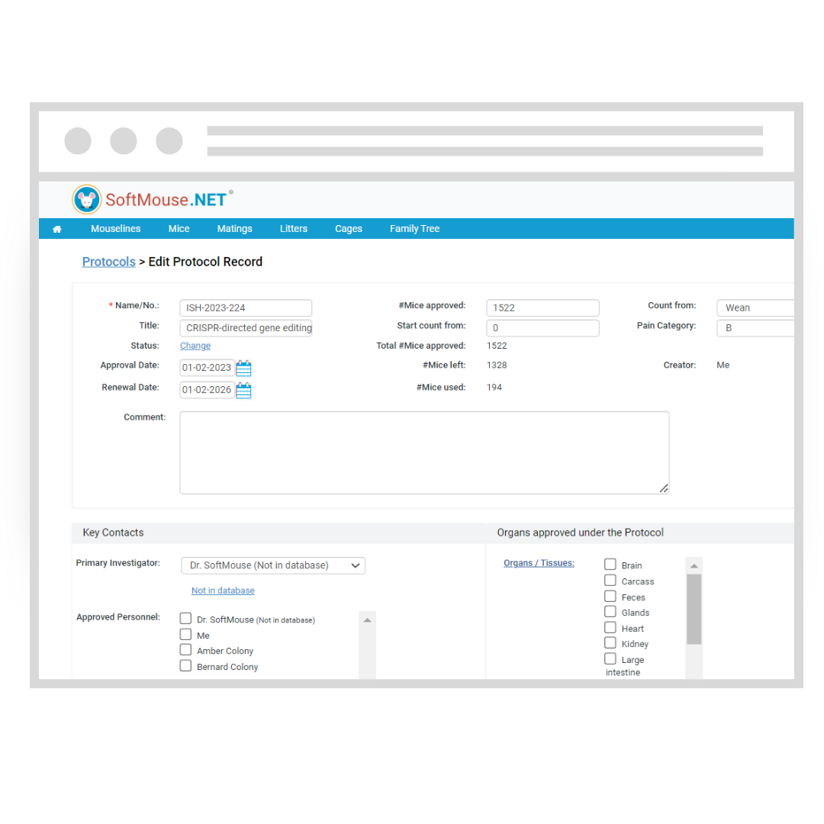824x824 pixels.
Task: Expand the Primary Investigator dropdown
Action: click(273, 565)
